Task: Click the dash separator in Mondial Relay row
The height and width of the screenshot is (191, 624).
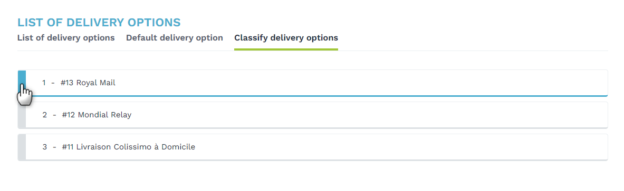Action: point(54,116)
